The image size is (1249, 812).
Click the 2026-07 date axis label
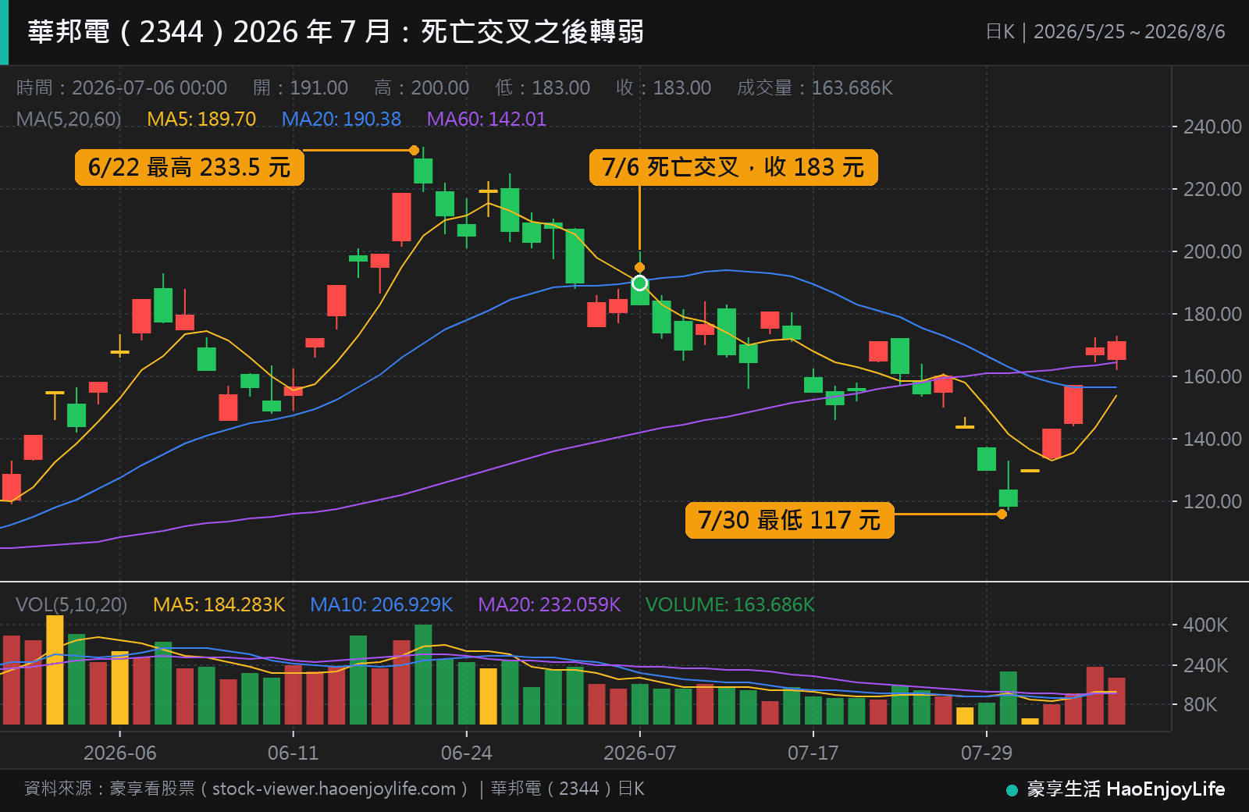(639, 753)
